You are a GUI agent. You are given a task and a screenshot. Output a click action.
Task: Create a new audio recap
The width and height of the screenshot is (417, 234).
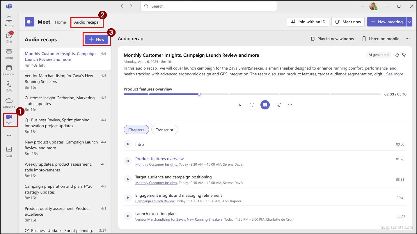tap(97, 39)
